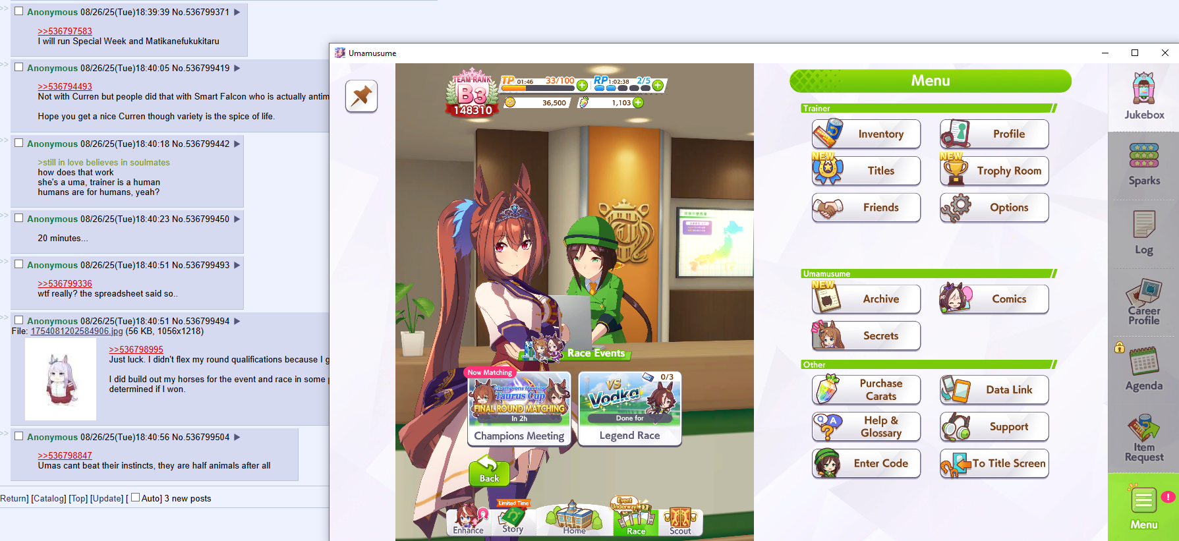Expand post menu arrow for No.536799493
This screenshot has height=541, width=1179.
click(x=237, y=265)
